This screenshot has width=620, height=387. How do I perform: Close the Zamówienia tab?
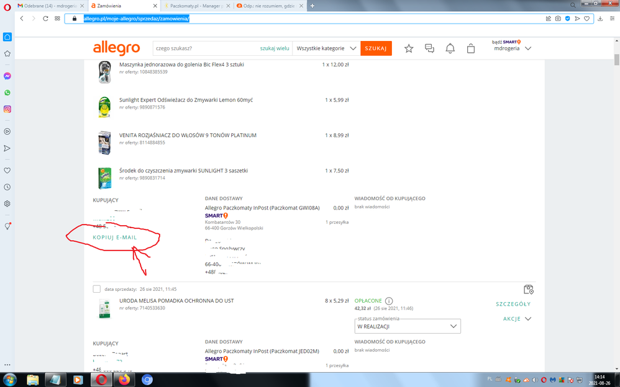coord(155,6)
